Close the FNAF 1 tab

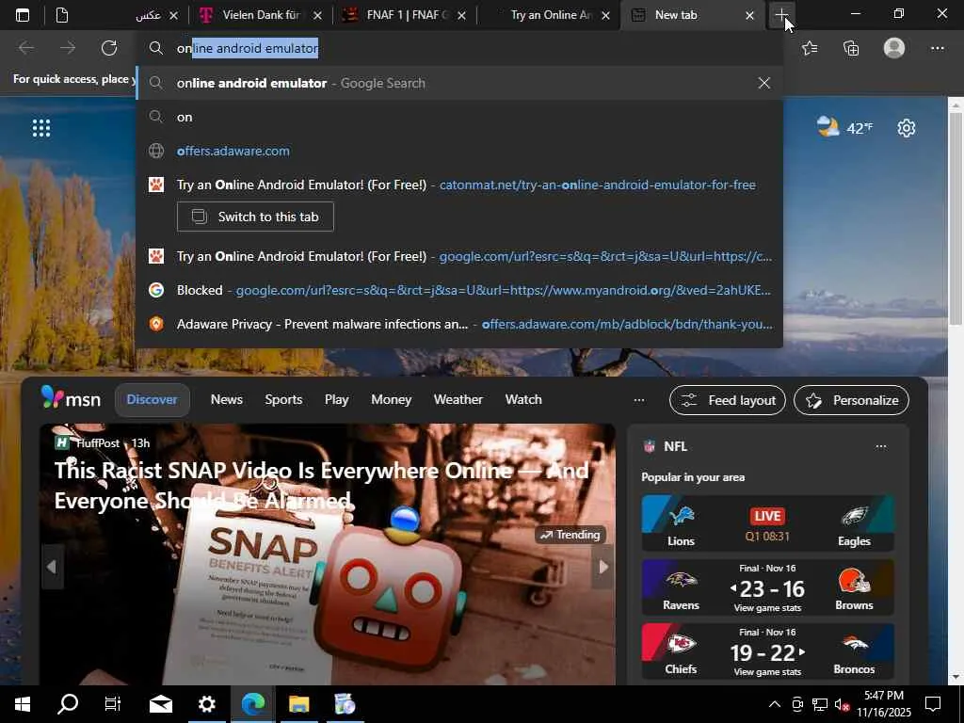click(461, 15)
